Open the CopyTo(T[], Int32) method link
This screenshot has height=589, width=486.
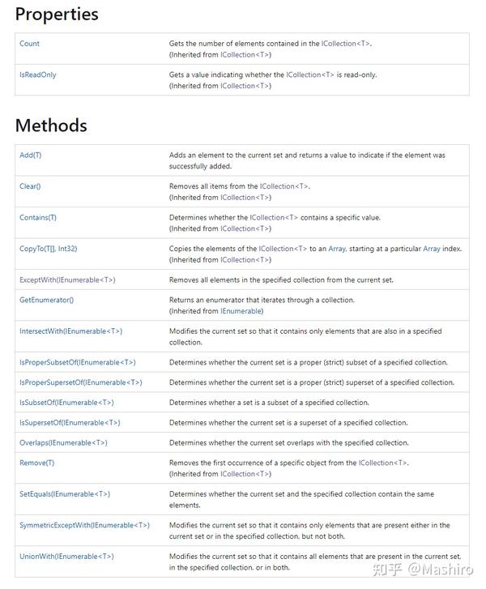(x=48, y=249)
